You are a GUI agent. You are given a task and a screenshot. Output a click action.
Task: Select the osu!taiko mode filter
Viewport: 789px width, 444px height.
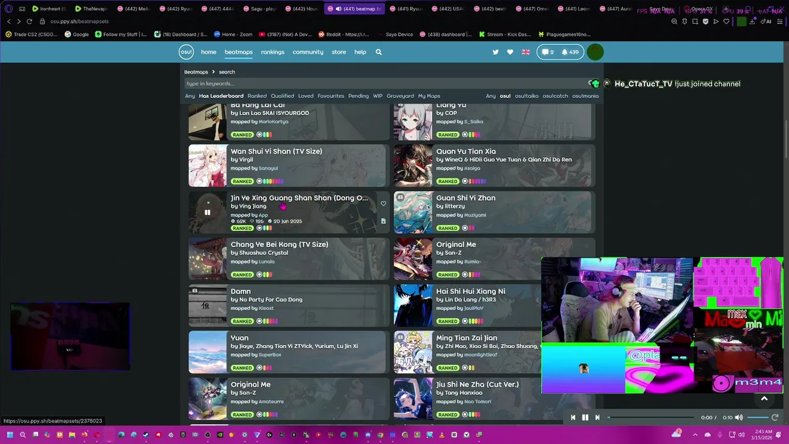tap(527, 96)
